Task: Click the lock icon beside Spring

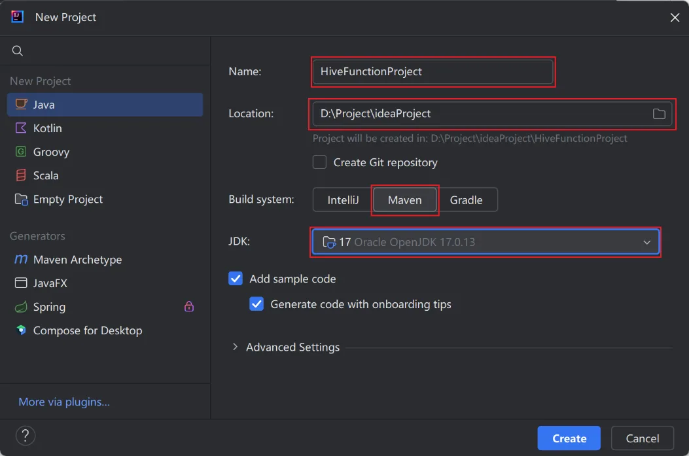Action: click(x=189, y=306)
